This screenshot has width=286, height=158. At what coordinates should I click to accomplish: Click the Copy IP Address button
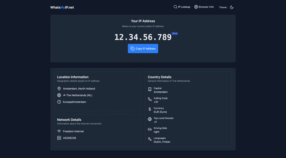tap(143, 48)
